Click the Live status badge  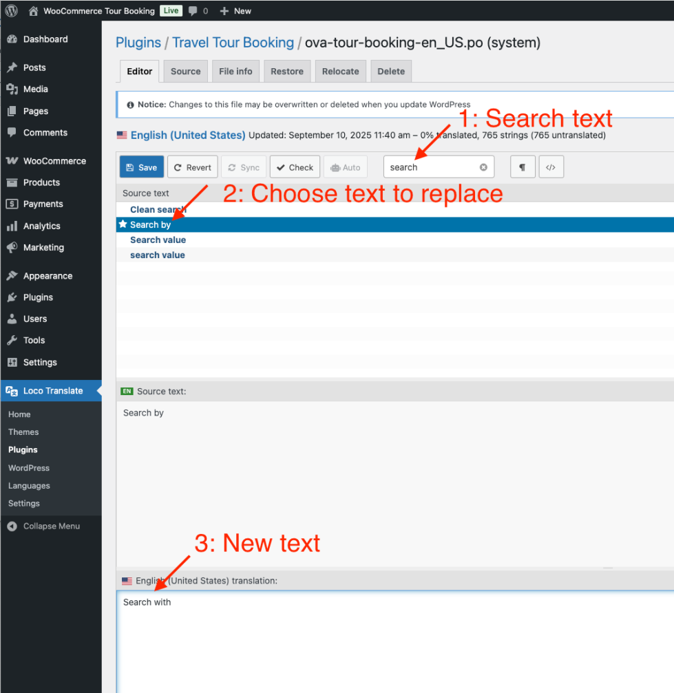tap(171, 10)
